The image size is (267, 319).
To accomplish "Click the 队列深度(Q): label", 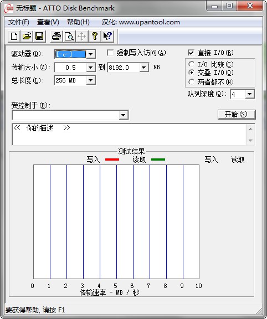I will (207, 94).
